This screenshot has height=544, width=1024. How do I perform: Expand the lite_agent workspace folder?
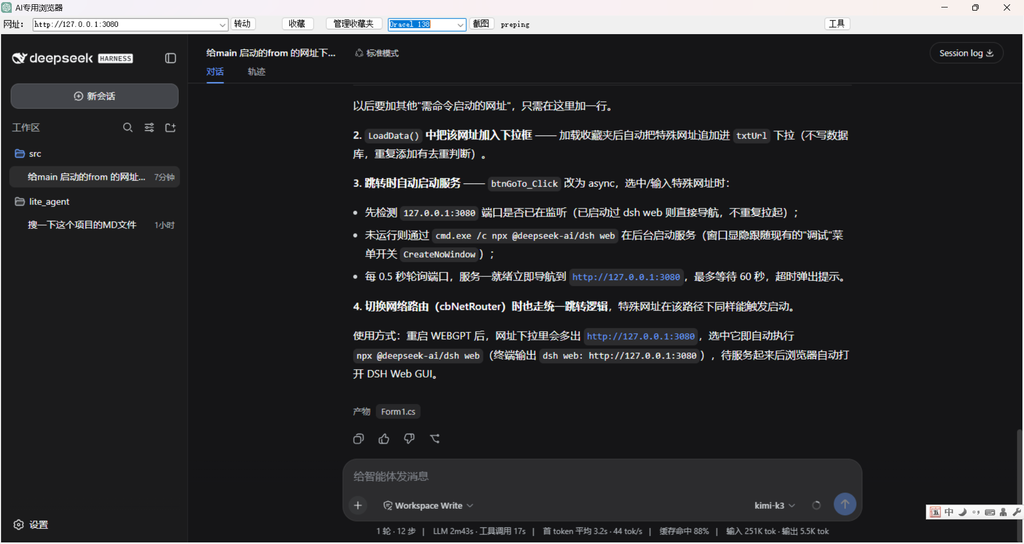click(42, 202)
